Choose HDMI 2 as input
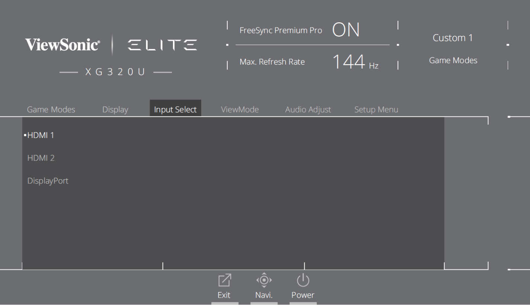This screenshot has width=530, height=305. pyautogui.click(x=41, y=158)
